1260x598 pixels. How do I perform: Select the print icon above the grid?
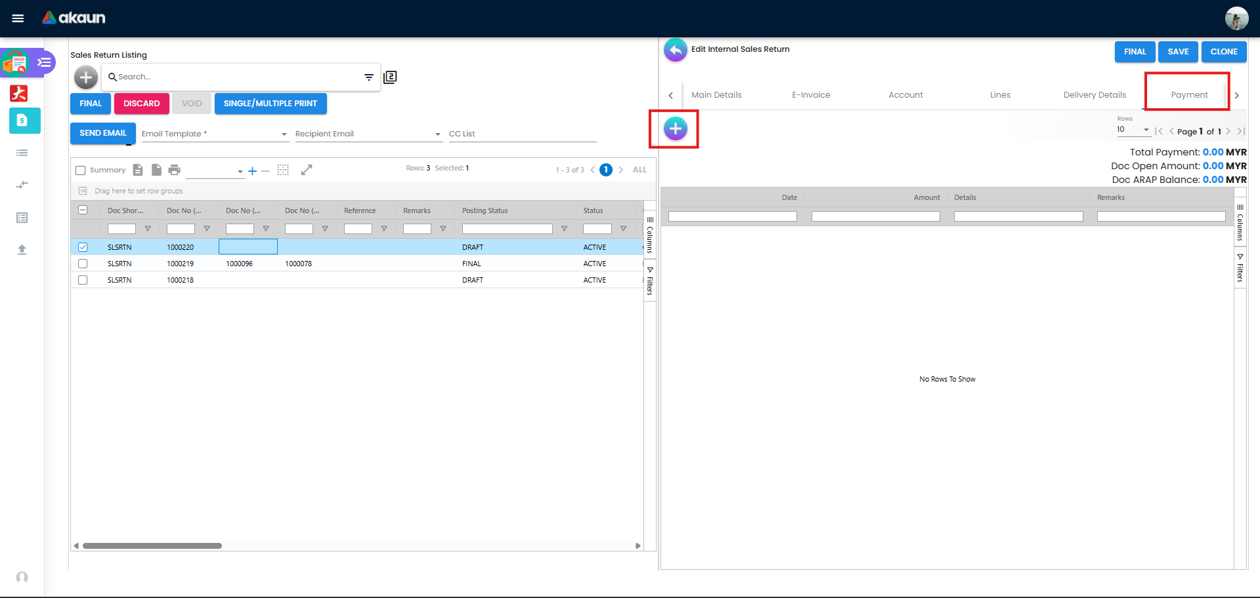(x=174, y=169)
